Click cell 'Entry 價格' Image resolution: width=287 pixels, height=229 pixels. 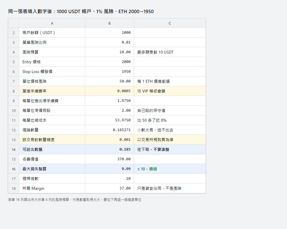tap(52, 62)
